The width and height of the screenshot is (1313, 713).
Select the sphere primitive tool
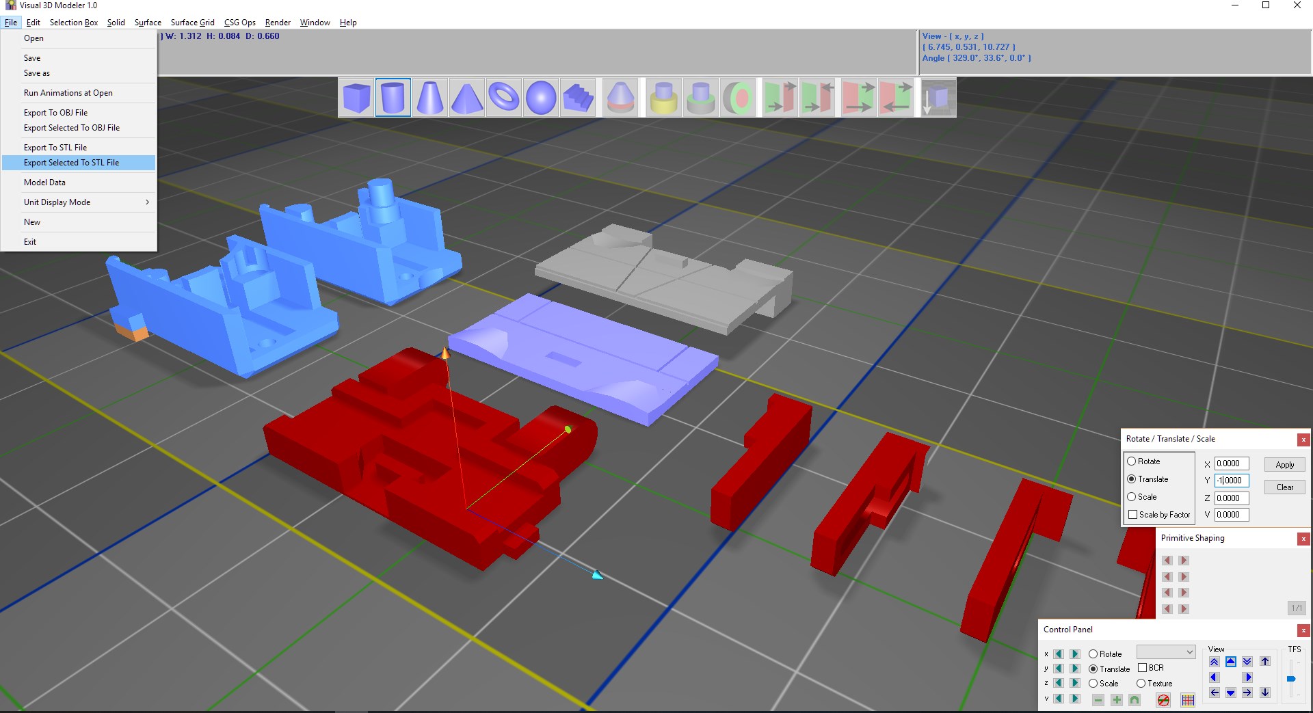tap(541, 97)
